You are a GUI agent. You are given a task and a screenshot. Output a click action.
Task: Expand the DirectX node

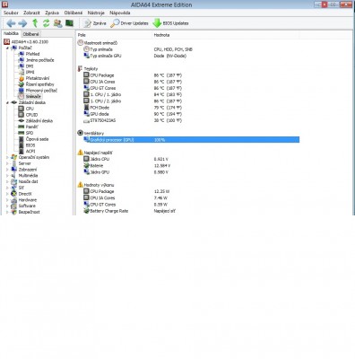7,194
